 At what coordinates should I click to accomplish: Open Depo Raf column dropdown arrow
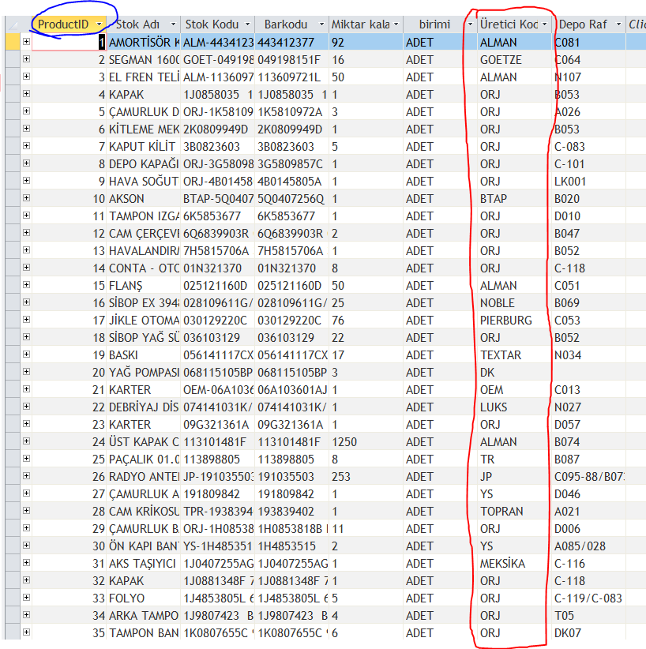click(x=618, y=24)
